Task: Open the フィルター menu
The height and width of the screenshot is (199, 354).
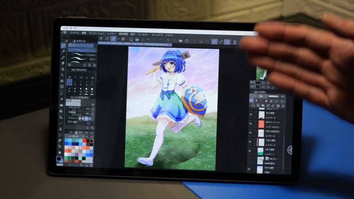Action: click(x=143, y=34)
